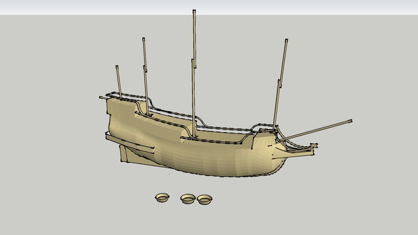Click the foremast near the ship's bow

coord(280,83)
